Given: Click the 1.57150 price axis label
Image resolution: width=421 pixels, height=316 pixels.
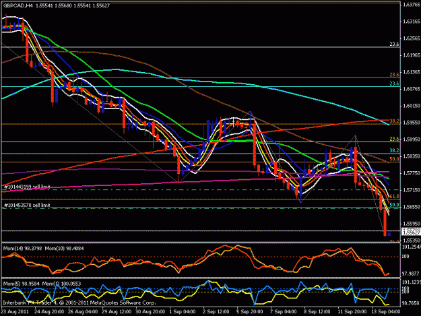Looking at the screenshot, I should click(412, 190).
